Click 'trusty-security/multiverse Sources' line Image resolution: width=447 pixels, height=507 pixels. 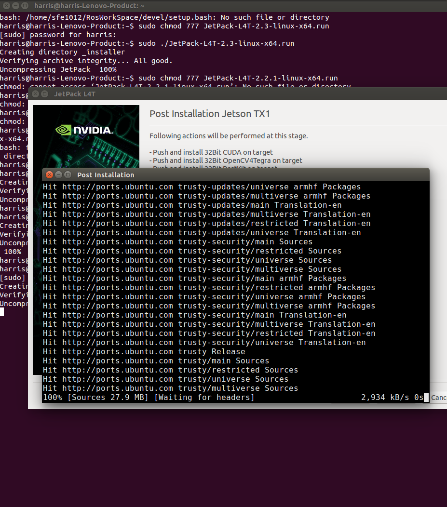[192, 269]
